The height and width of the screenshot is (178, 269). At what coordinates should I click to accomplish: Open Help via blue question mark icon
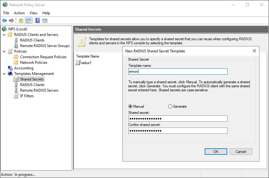38,20
